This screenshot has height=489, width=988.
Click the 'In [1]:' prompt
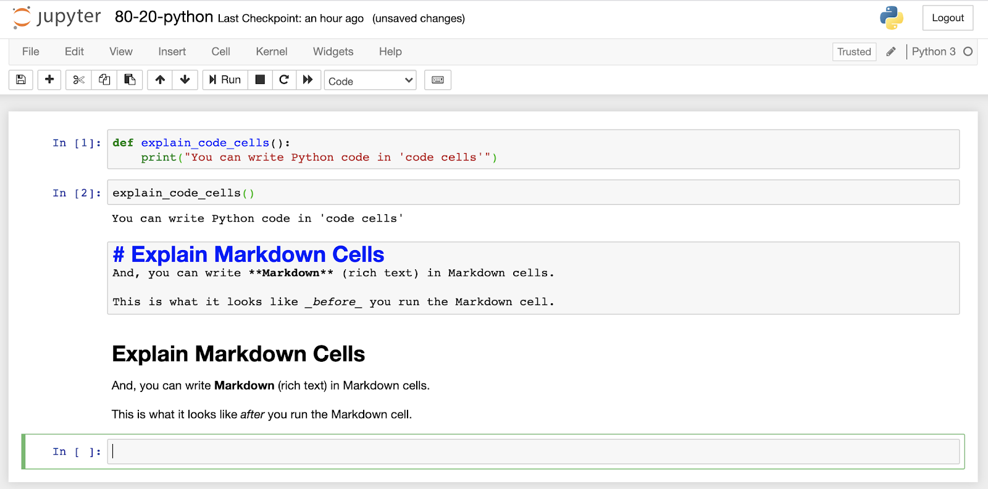coord(77,143)
